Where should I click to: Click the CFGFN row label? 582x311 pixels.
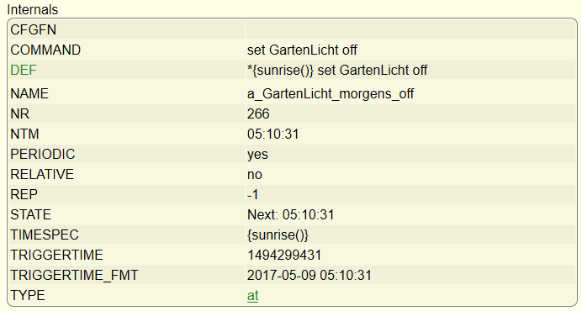coord(34,30)
